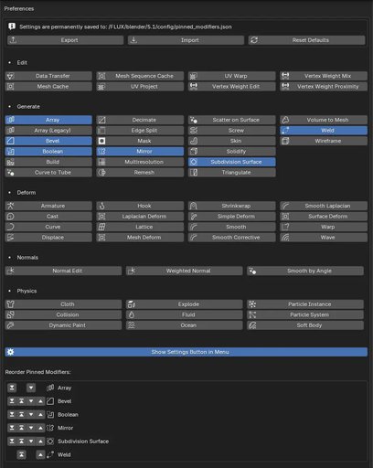Click the Export icon button
This screenshot has width=373, height=468.
(x=13, y=40)
